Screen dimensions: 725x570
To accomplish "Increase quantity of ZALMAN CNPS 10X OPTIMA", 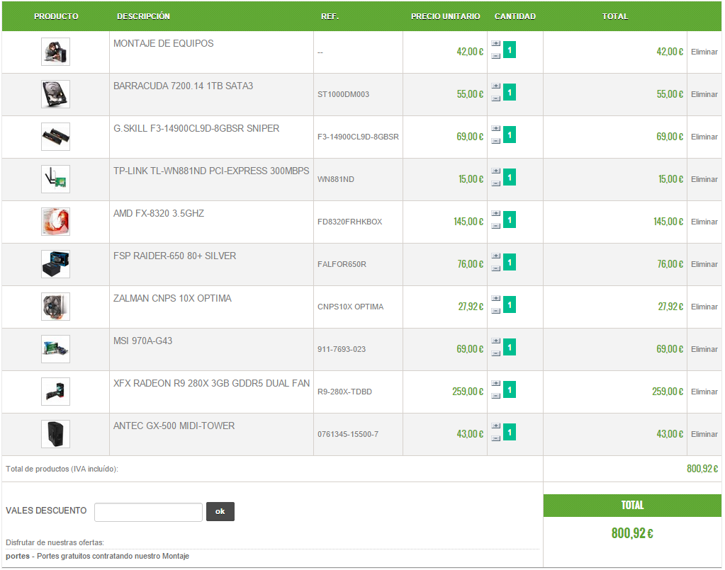I will (x=495, y=298).
